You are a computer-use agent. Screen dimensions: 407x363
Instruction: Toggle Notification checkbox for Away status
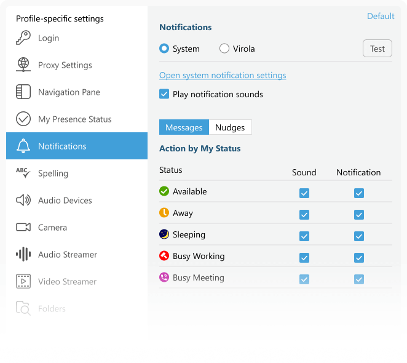click(359, 215)
